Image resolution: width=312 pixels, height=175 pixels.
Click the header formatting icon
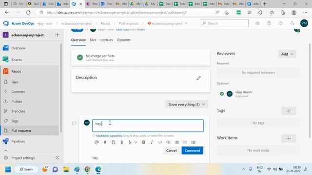[130, 142]
